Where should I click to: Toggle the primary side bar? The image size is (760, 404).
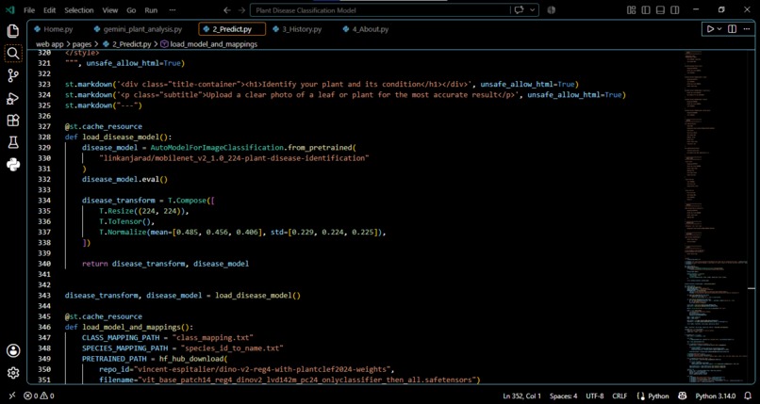(646, 10)
